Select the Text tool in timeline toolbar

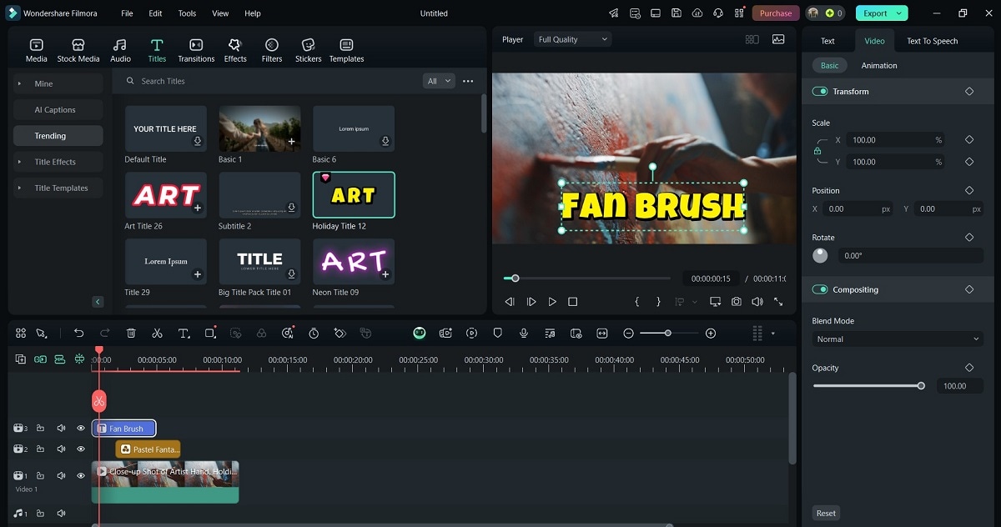pos(184,333)
